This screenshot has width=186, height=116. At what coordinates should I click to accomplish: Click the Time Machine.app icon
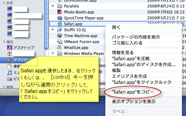(x=60, y=36)
